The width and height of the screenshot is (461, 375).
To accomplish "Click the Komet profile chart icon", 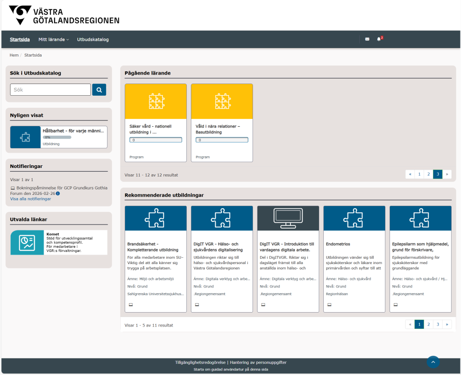I will (27, 243).
